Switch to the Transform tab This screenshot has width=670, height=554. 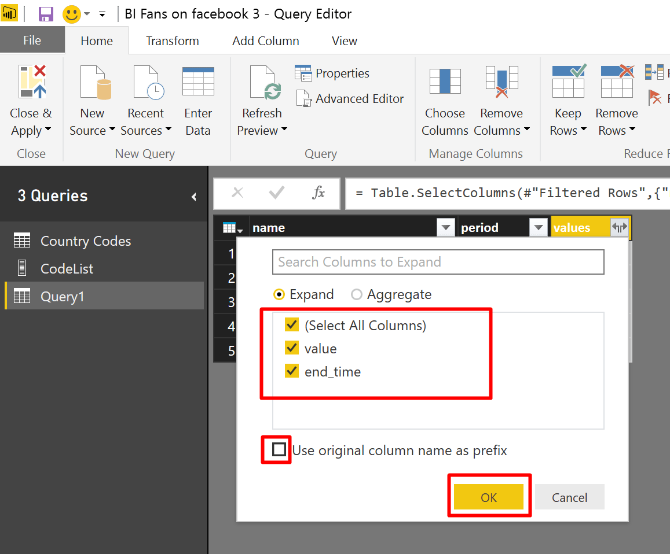click(x=172, y=41)
